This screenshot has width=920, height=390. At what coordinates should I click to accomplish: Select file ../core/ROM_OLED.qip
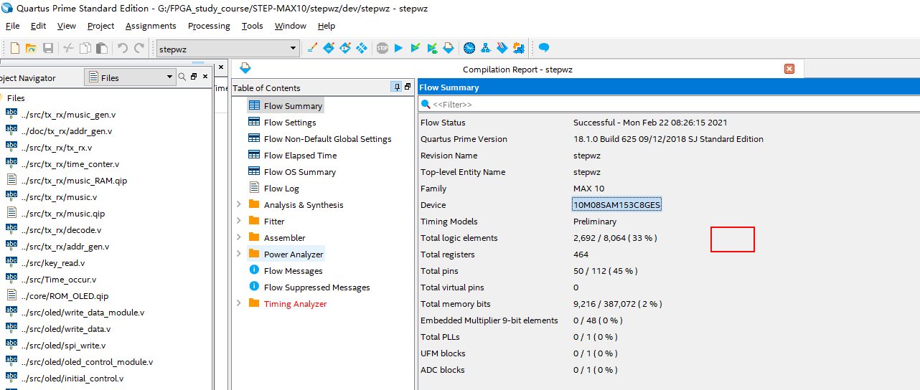[65, 295]
